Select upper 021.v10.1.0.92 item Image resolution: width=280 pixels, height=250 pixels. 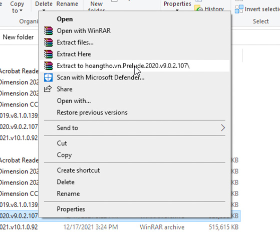pos(19,137)
